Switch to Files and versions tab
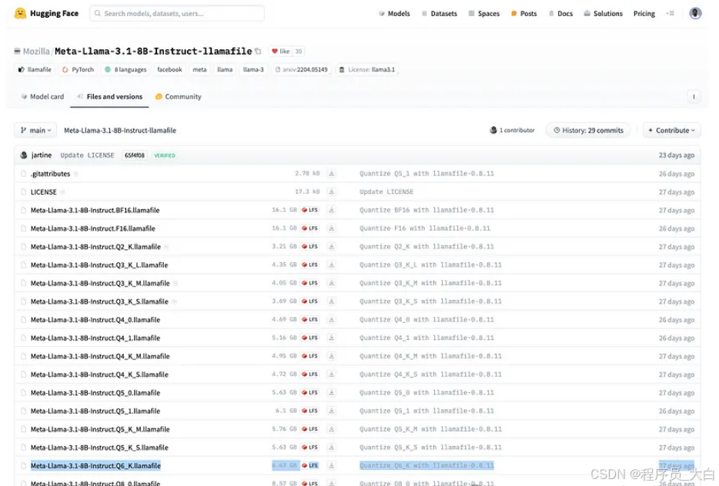This screenshot has width=719, height=486. tap(109, 97)
